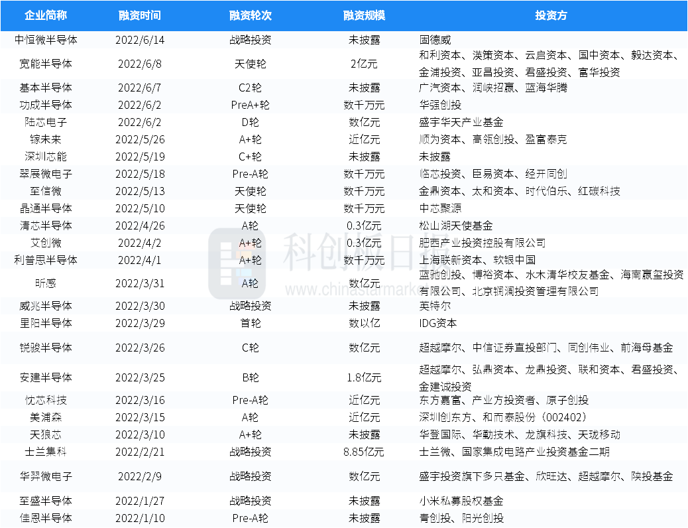Screen dimensions: 688x528
Task: Click the 宽能半导体 company name
Action: tap(46, 64)
